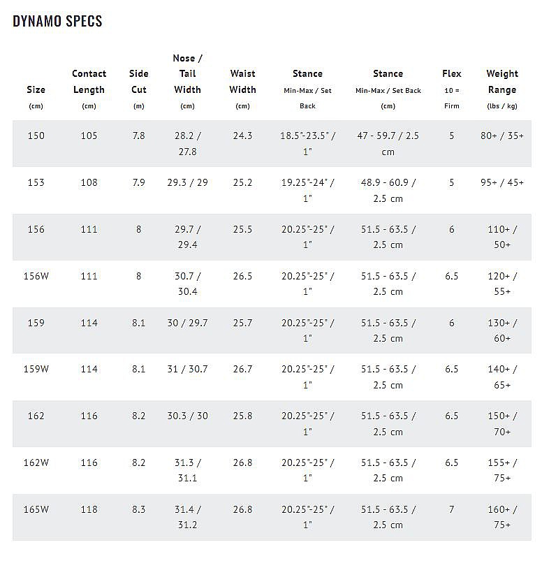Select the 118 contact length value
Viewport: 542px width, 561px height.
tap(89, 509)
